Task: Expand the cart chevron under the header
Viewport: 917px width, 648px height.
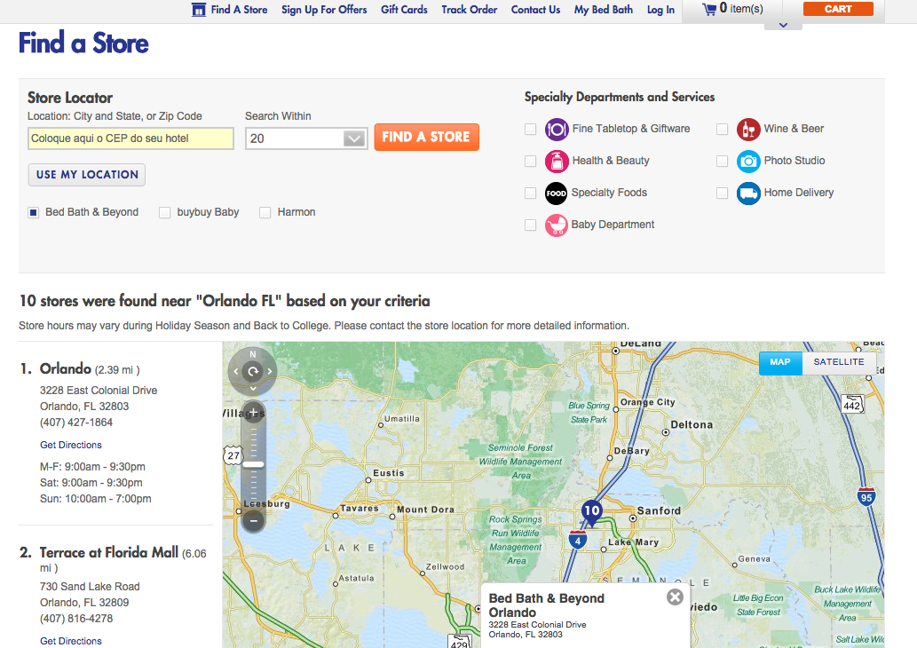Action: pos(782,25)
